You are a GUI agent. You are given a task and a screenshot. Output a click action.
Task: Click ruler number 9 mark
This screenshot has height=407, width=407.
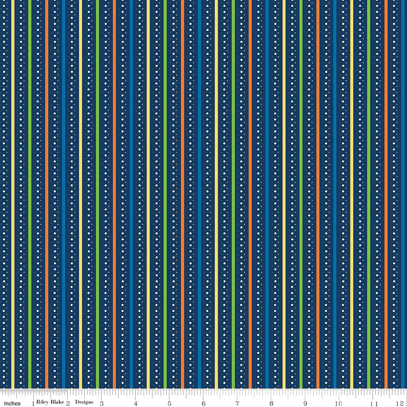point(305,404)
